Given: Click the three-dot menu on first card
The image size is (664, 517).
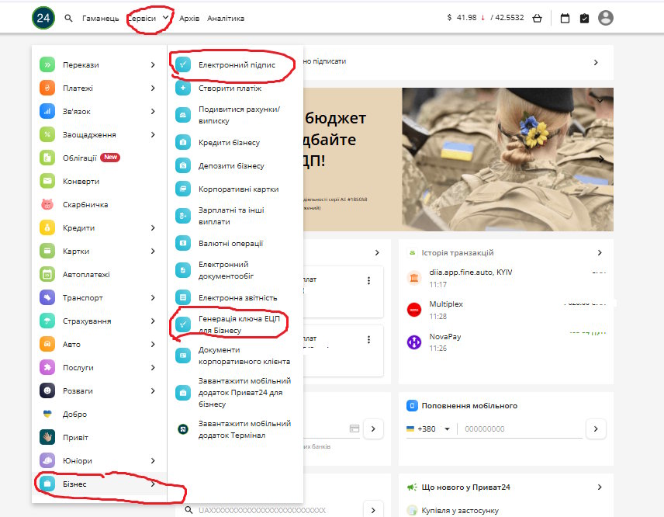Looking at the screenshot, I should click(x=368, y=281).
